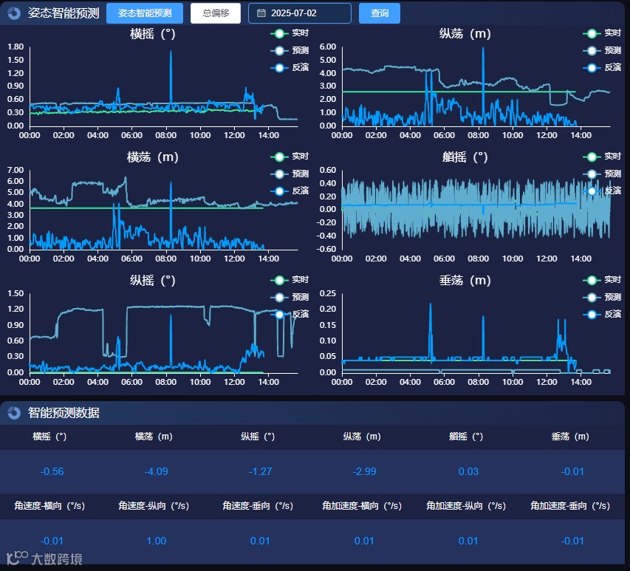Click the calendar icon in date field
630x571 pixels.
[261, 13]
